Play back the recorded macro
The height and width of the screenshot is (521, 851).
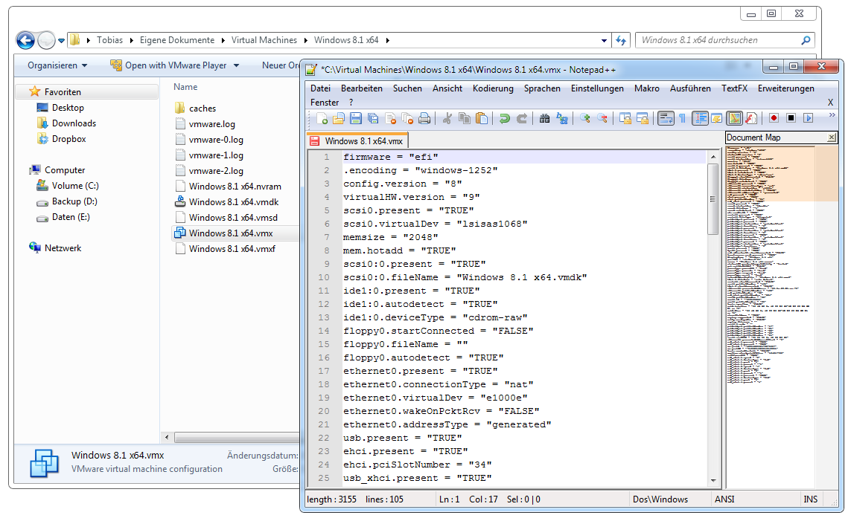(809, 118)
